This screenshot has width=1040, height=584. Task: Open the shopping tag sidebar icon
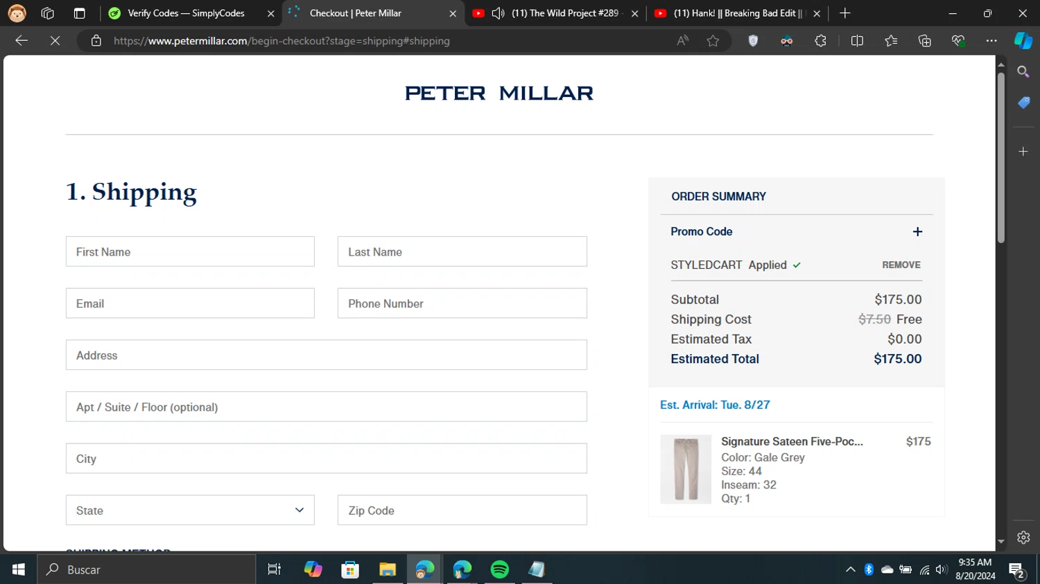pos(1023,103)
